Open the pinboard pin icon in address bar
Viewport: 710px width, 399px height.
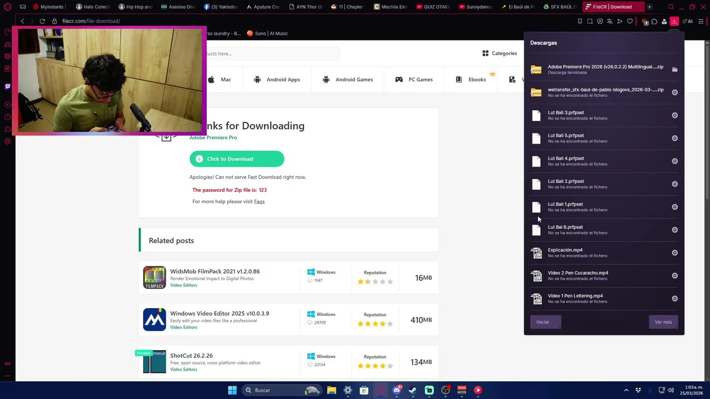(x=580, y=21)
